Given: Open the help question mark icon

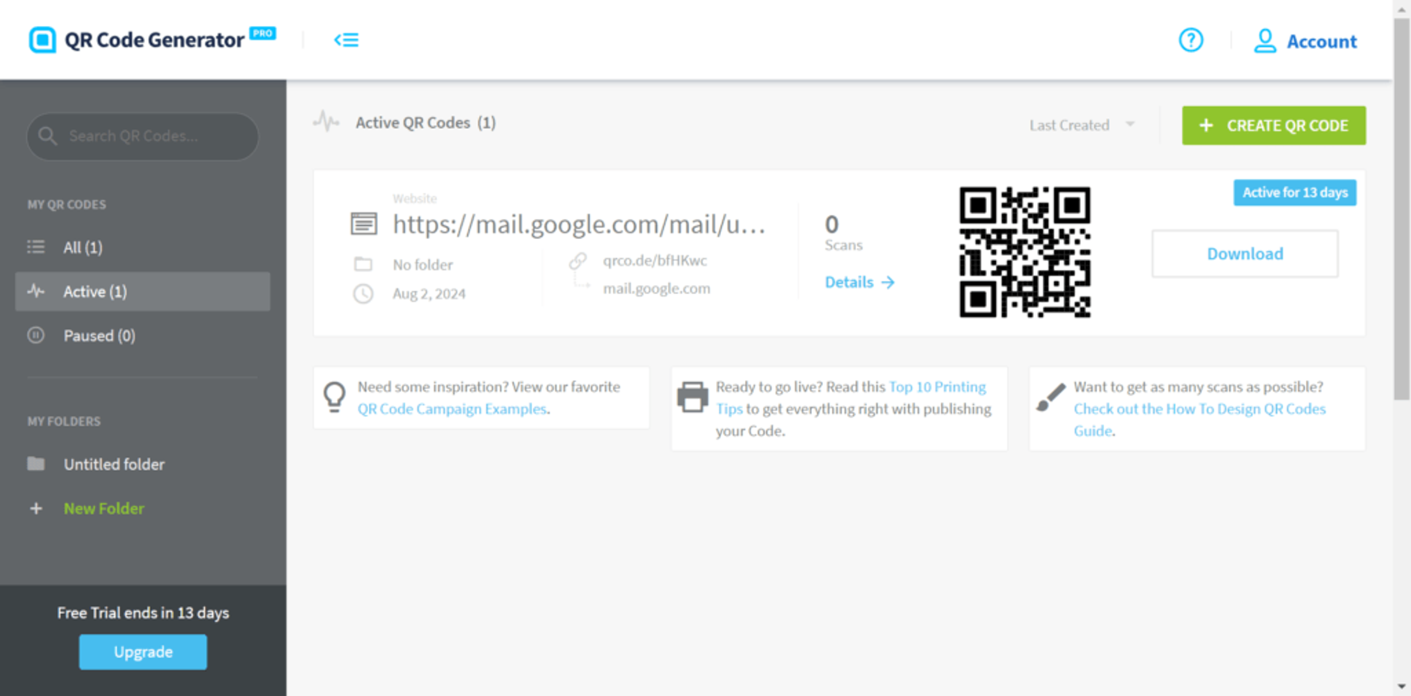Looking at the screenshot, I should [x=1190, y=40].
